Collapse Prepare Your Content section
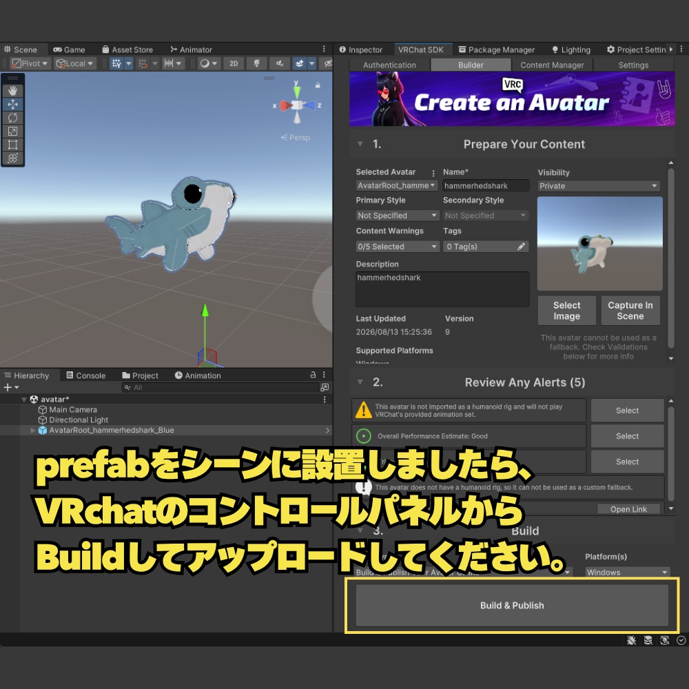This screenshot has width=689, height=689. 360,144
